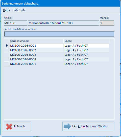The image size is (121, 137).
Task: Focus the Suchen nach Seriennummer field
Action: pyautogui.click(x=59, y=34)
